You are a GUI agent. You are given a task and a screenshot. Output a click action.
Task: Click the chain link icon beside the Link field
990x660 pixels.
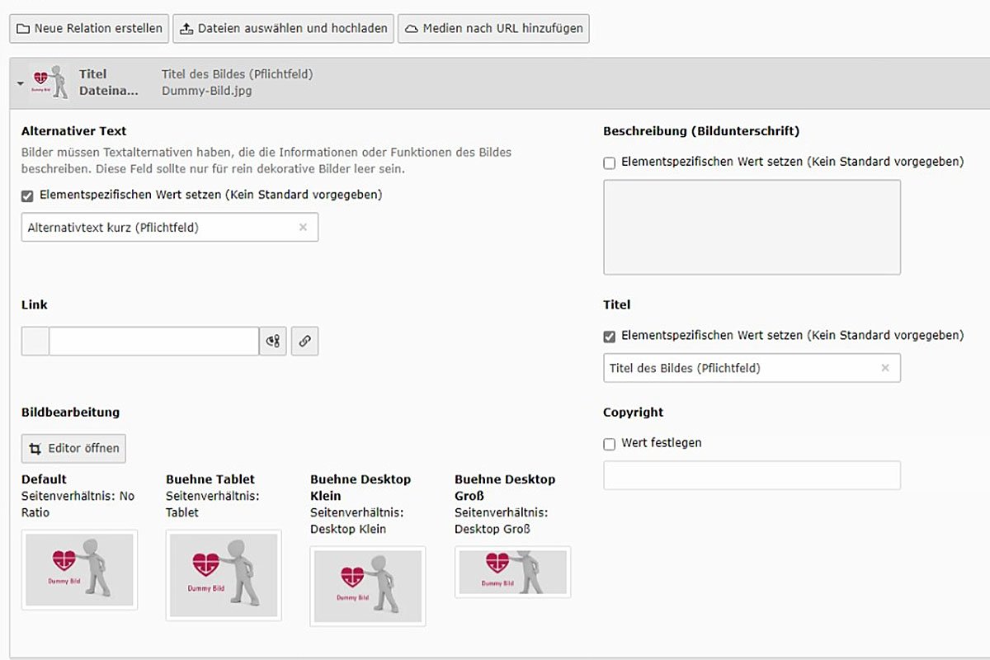pos(305,341)
